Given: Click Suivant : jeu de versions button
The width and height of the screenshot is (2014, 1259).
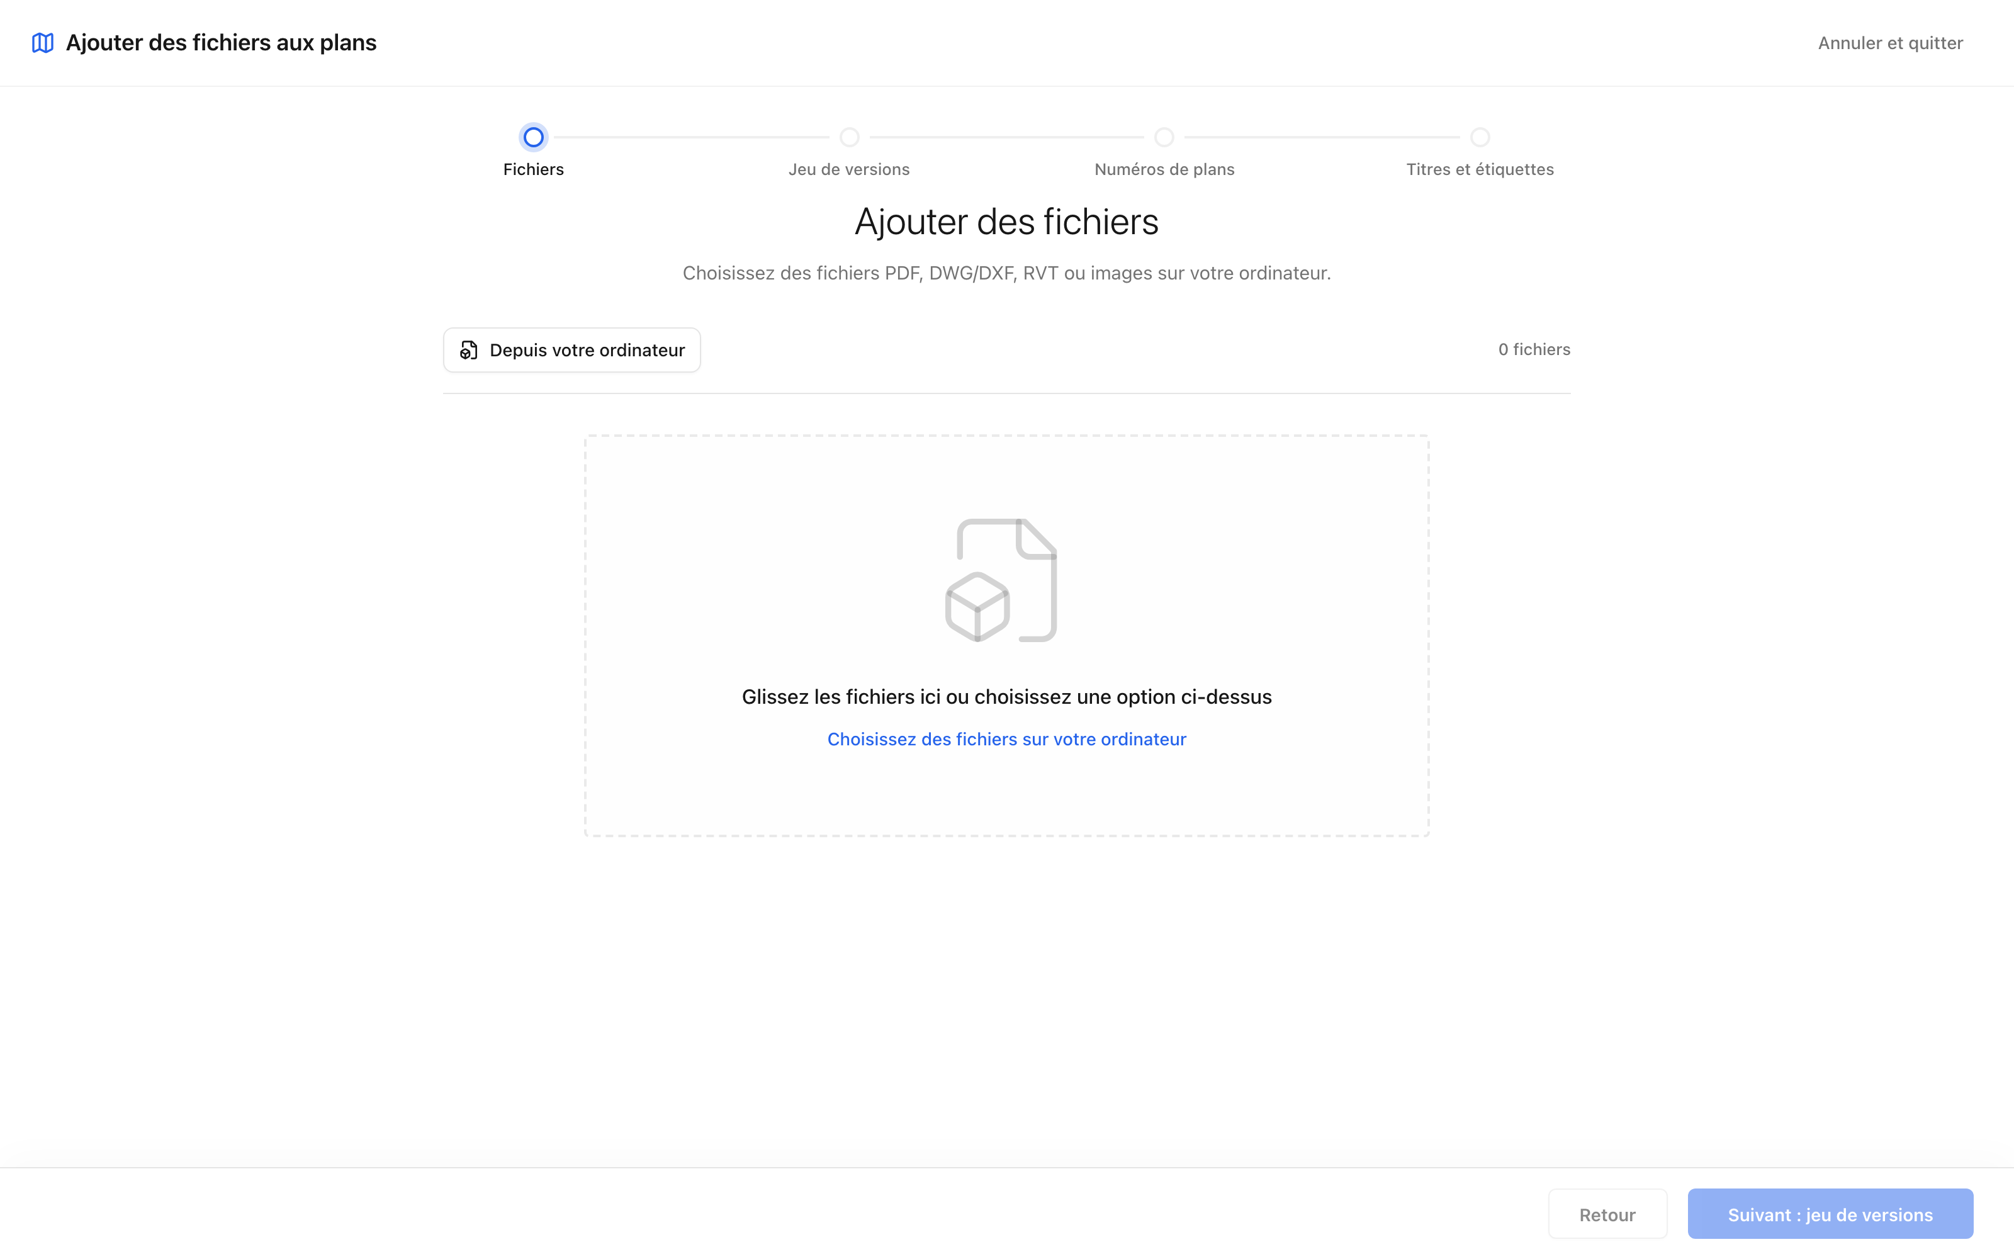Looking at the screenshot, I should pos(1830,1214).
